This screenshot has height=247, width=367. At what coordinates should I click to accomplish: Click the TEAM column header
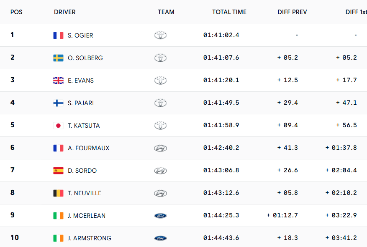(166, 12)
